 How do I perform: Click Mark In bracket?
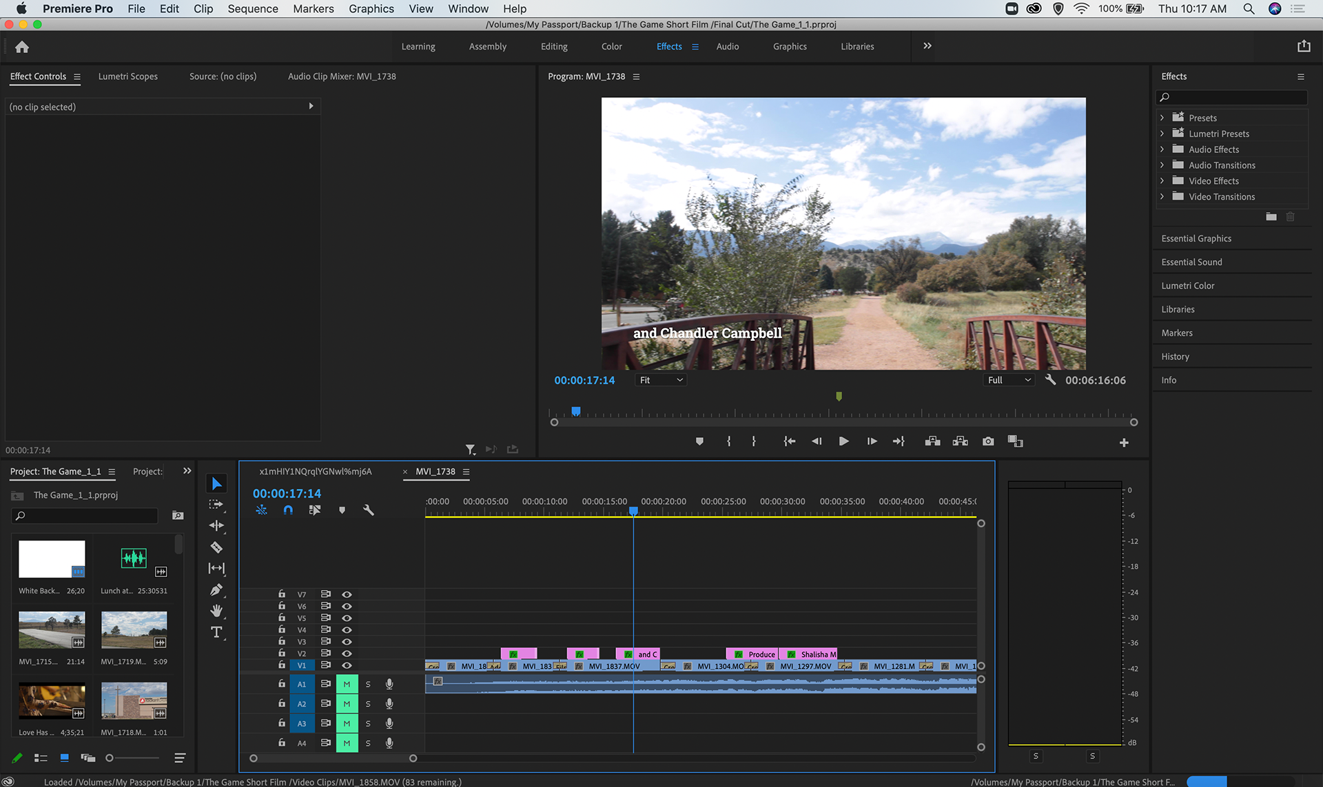[x=729, y=441]
